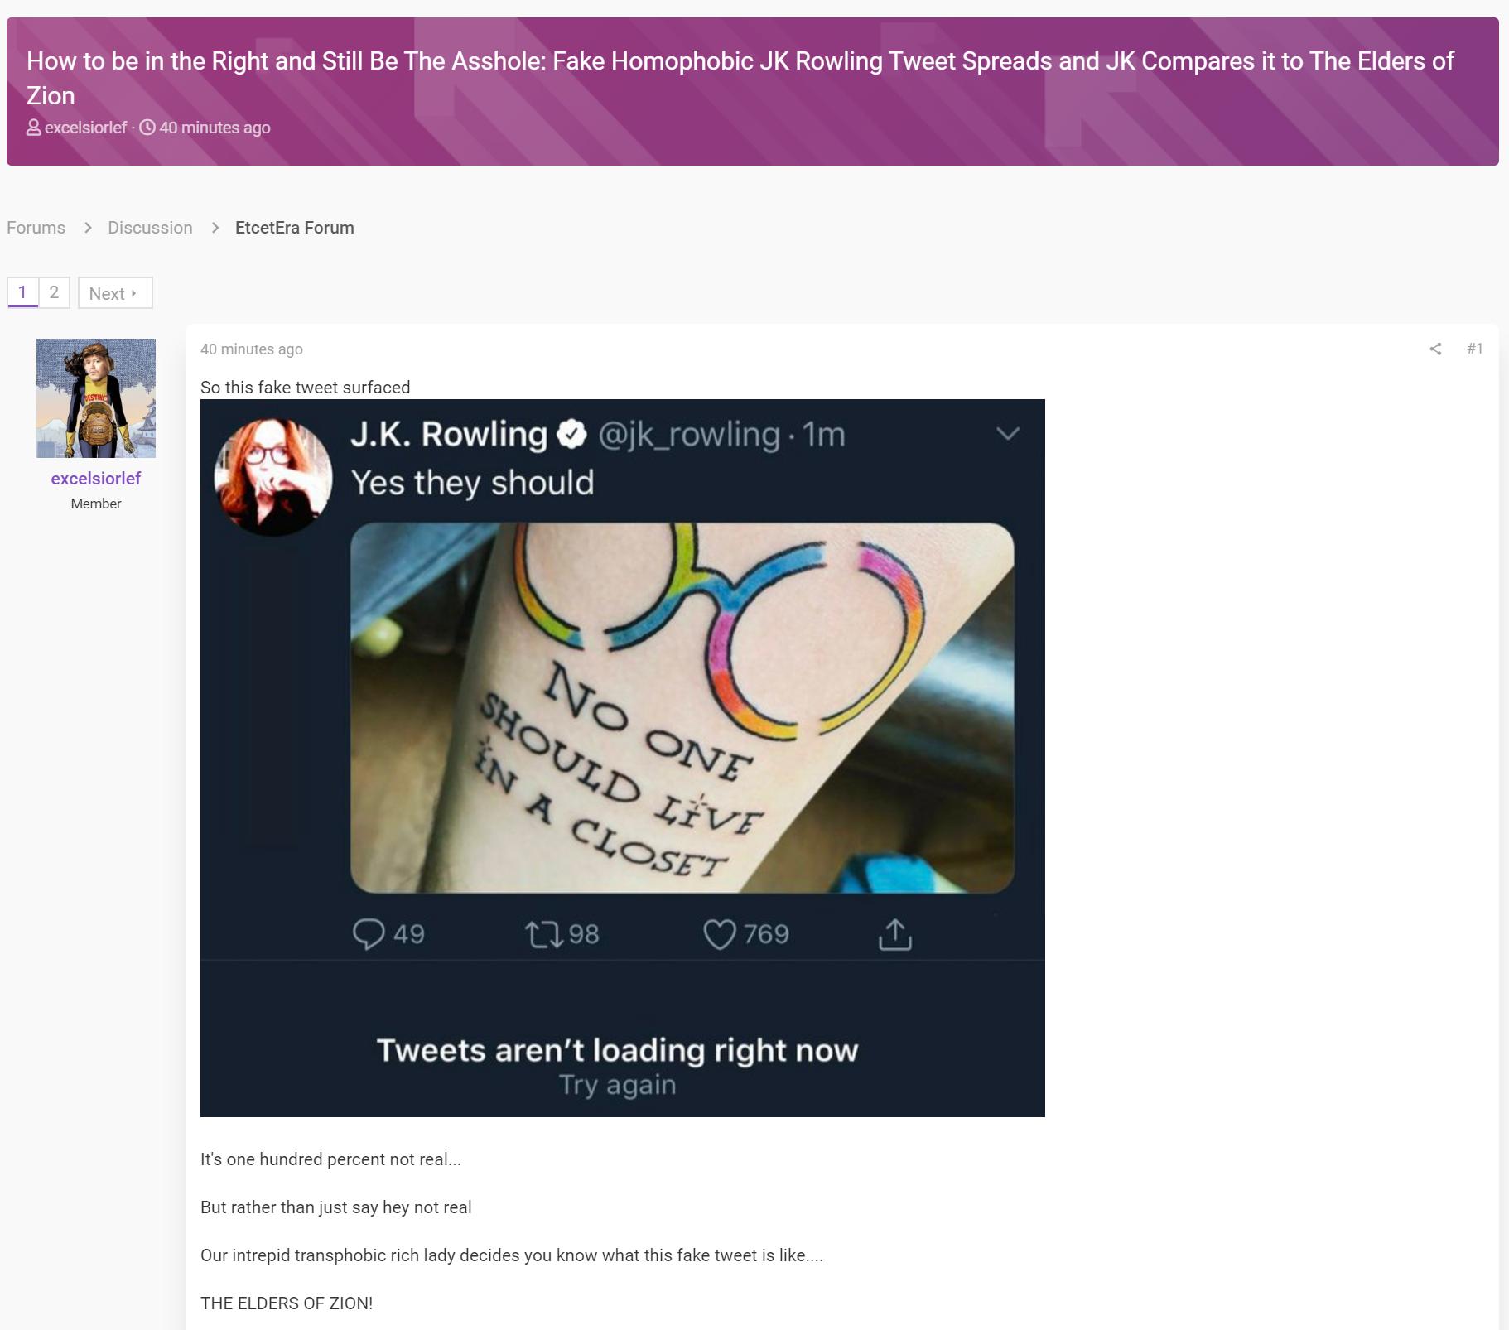This screenshot has height=1330, width=1509.
Task: Click the share icon on post #1
Action: click(x=1435, y=349)
